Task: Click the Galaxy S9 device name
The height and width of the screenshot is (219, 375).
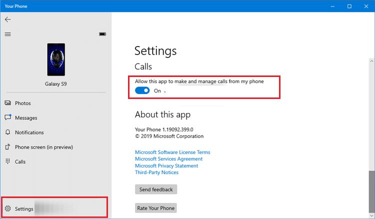Action: 55,84
